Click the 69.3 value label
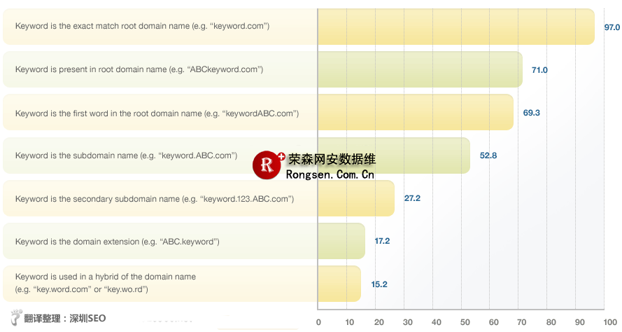 (x=531, y=113)
